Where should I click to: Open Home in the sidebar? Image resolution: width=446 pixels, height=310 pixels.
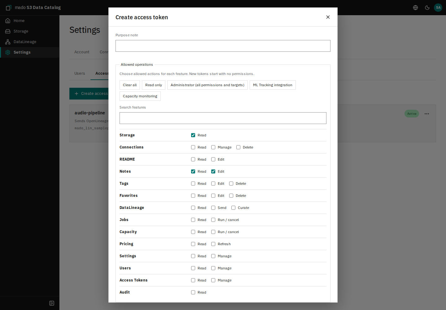[x=30, y=21]
